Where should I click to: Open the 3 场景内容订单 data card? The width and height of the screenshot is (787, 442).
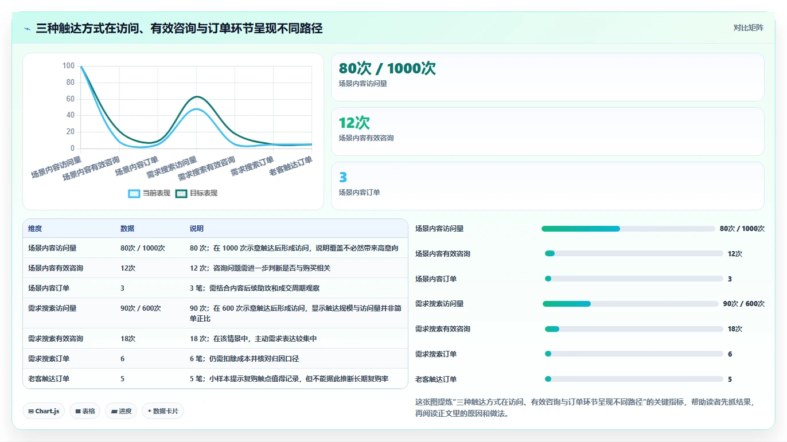click(548, 186)
